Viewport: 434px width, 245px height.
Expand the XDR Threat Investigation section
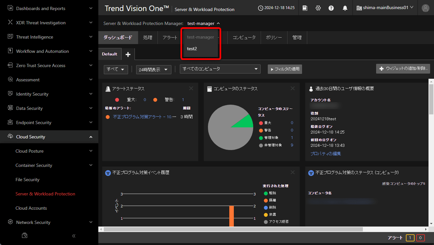pos(91,23)
